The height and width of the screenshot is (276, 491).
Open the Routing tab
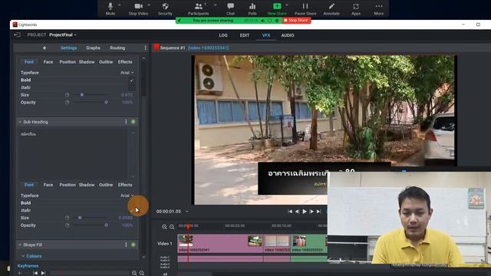click(117, 48)
